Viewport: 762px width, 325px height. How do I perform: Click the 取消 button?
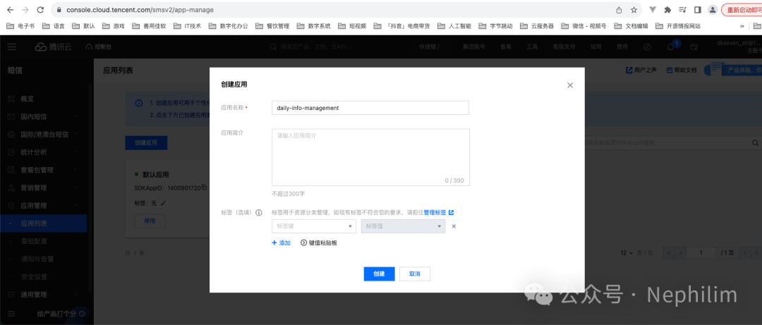pyautogui.click(x=415, y=274)
